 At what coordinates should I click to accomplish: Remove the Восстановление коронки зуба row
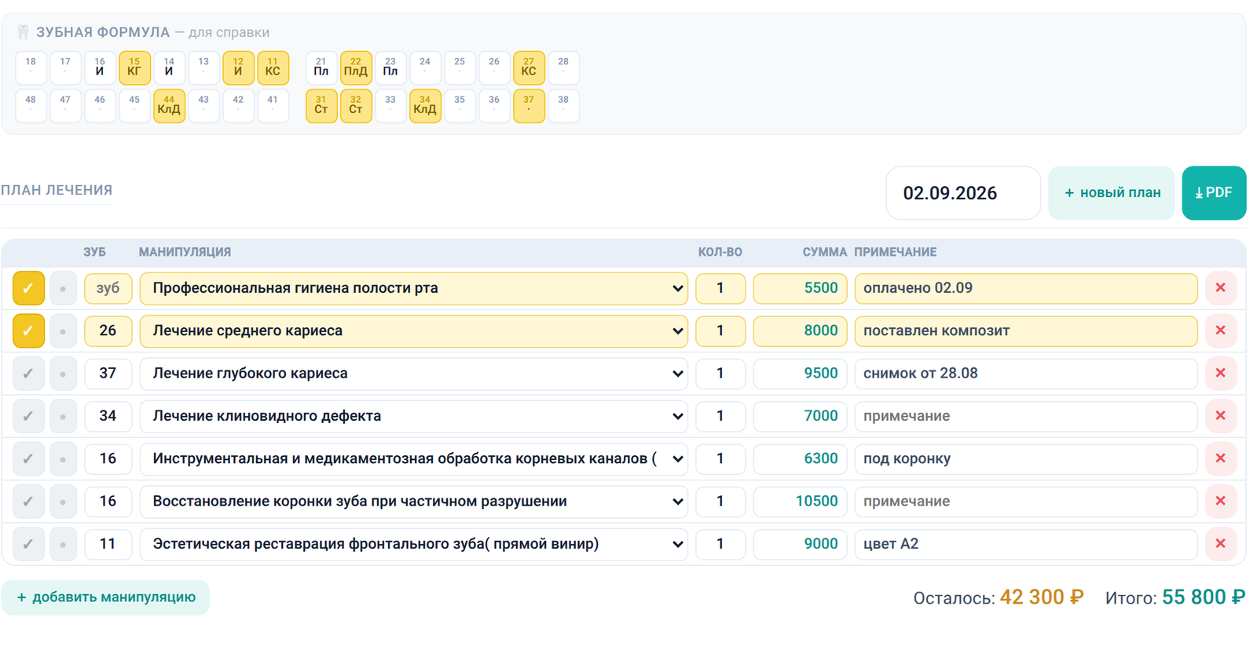1220,501
